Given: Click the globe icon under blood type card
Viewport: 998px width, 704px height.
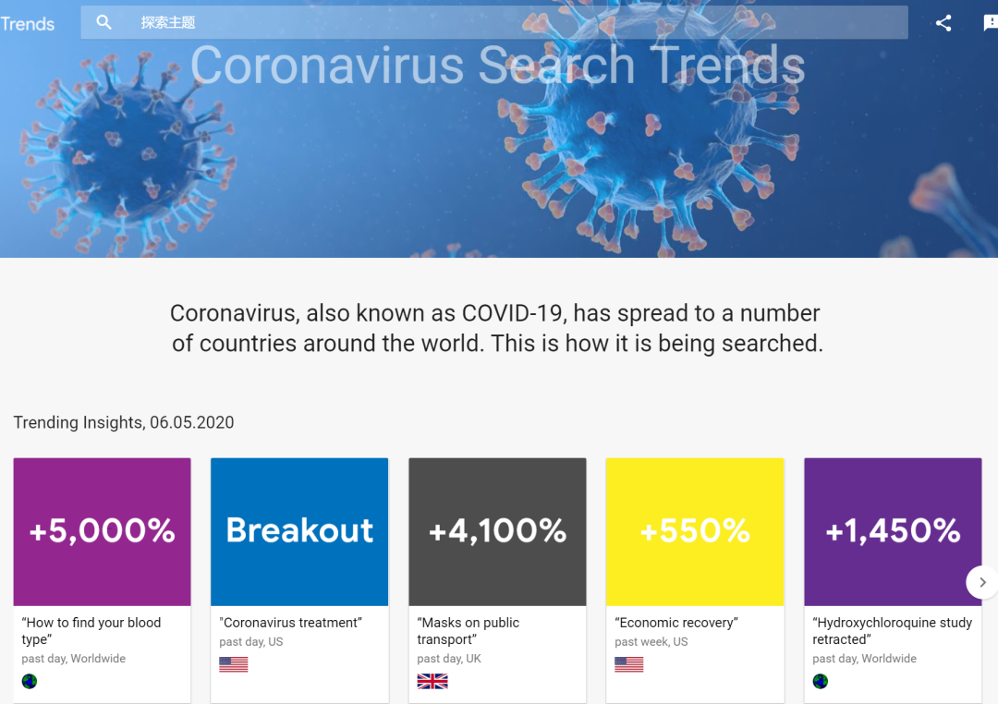Looking at the screenshot, I should 30,681.
